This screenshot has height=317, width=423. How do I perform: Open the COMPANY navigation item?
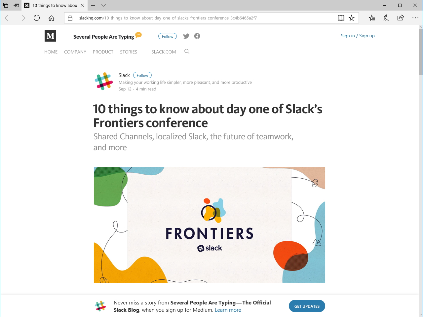[x=75, y=52]
